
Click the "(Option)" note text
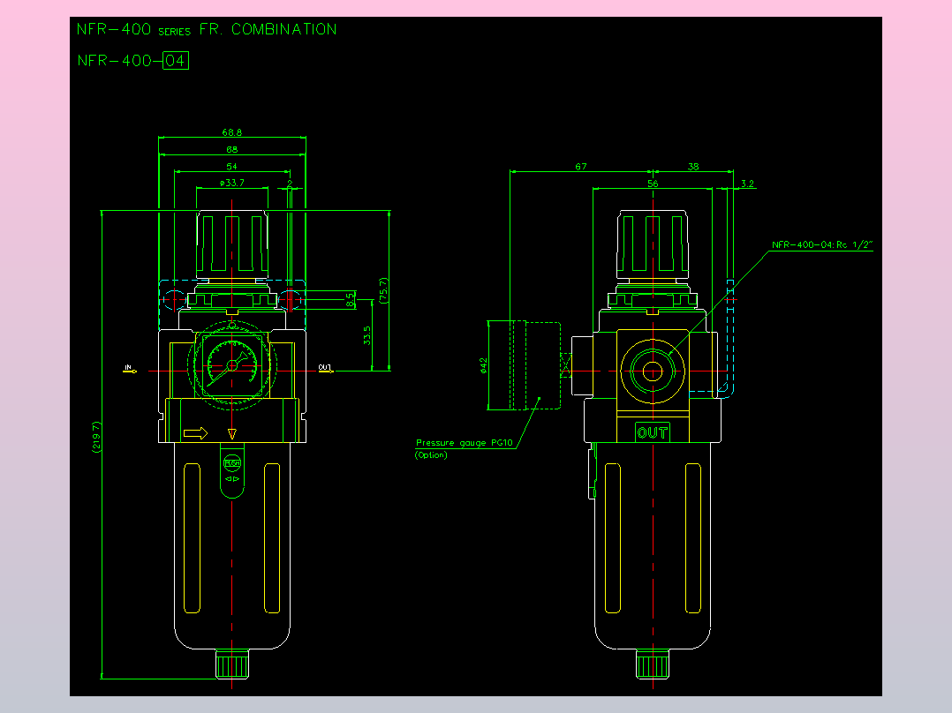431,455
